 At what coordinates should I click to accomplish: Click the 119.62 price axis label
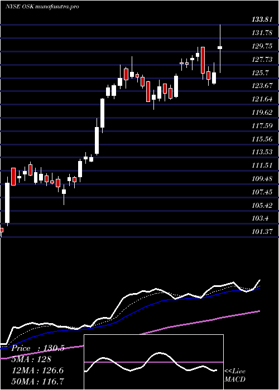click(x=262, y=113)
